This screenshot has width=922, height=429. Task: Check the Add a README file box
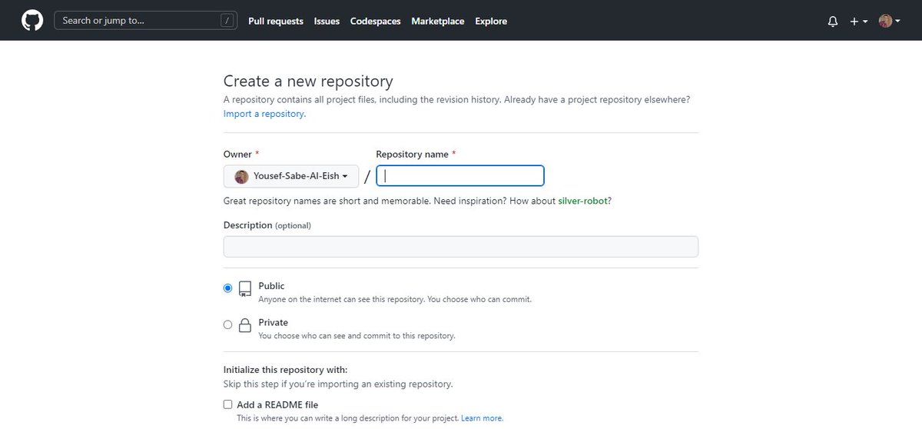pyautogui.click(x=227, y=404)
